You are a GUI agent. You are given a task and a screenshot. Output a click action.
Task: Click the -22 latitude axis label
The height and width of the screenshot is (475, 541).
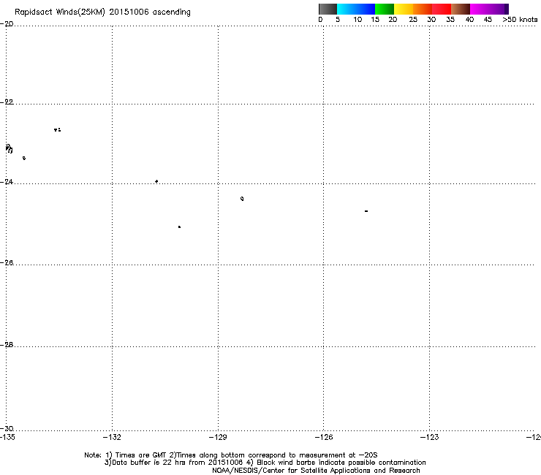pos(7,102)
